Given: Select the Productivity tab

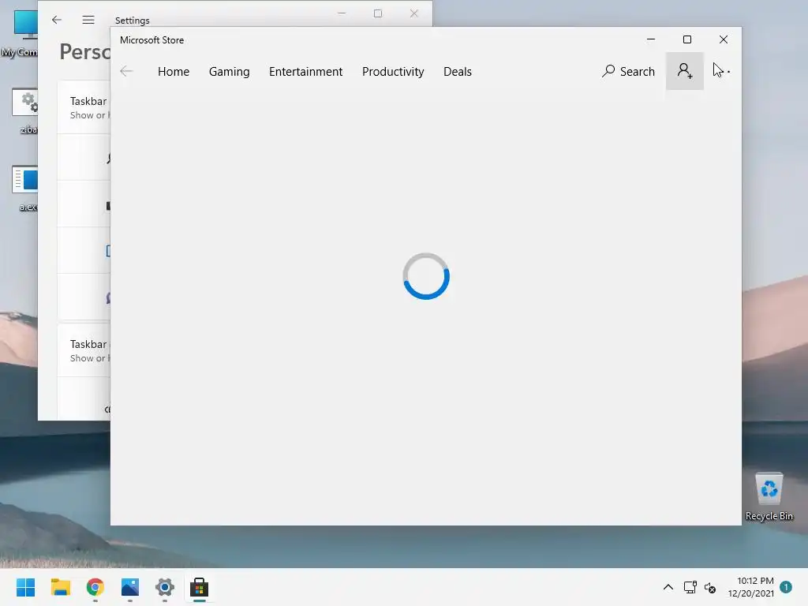Looking at the screenshot, I should [x=393, y=72].
